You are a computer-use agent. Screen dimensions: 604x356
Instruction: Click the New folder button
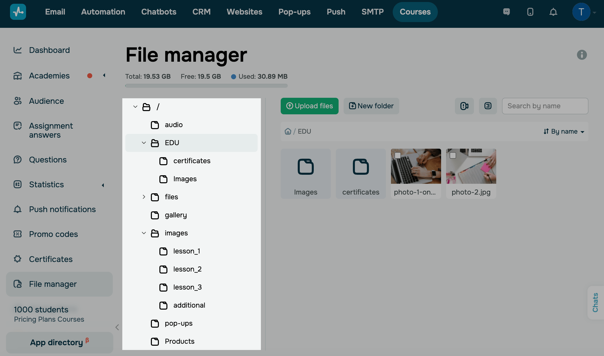[371, 106]
